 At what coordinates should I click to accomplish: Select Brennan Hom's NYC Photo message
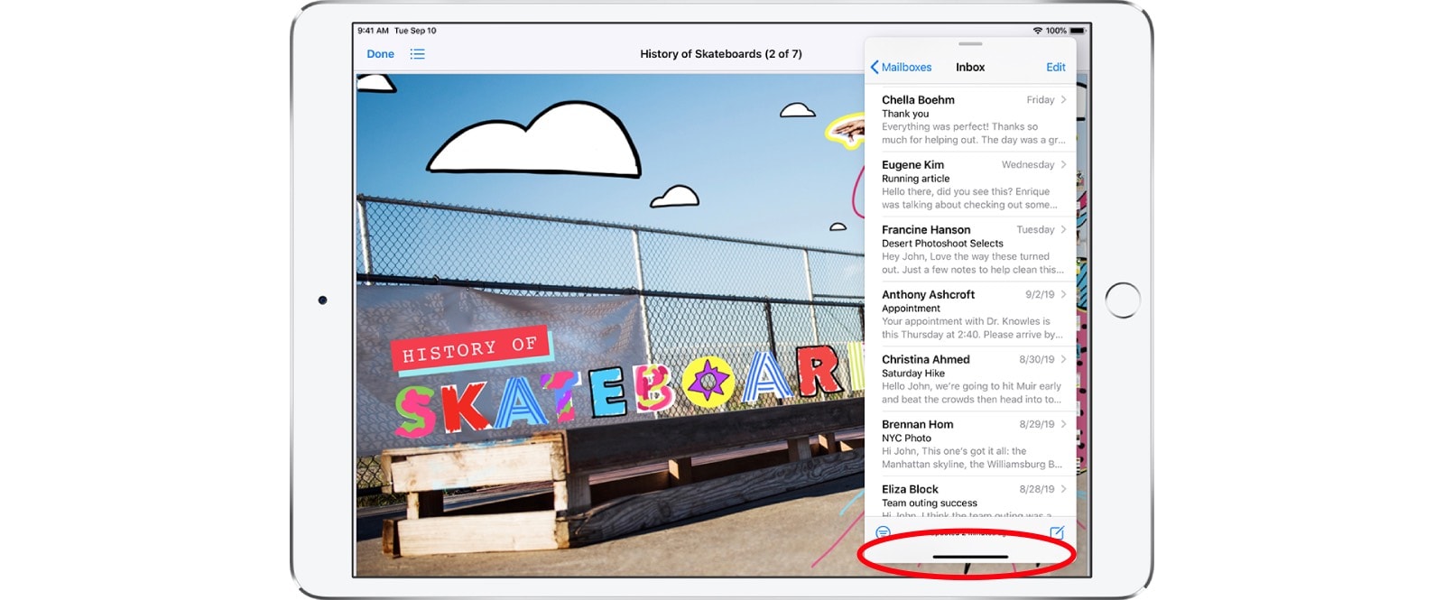pyautogui.click(x=966, y=444)
